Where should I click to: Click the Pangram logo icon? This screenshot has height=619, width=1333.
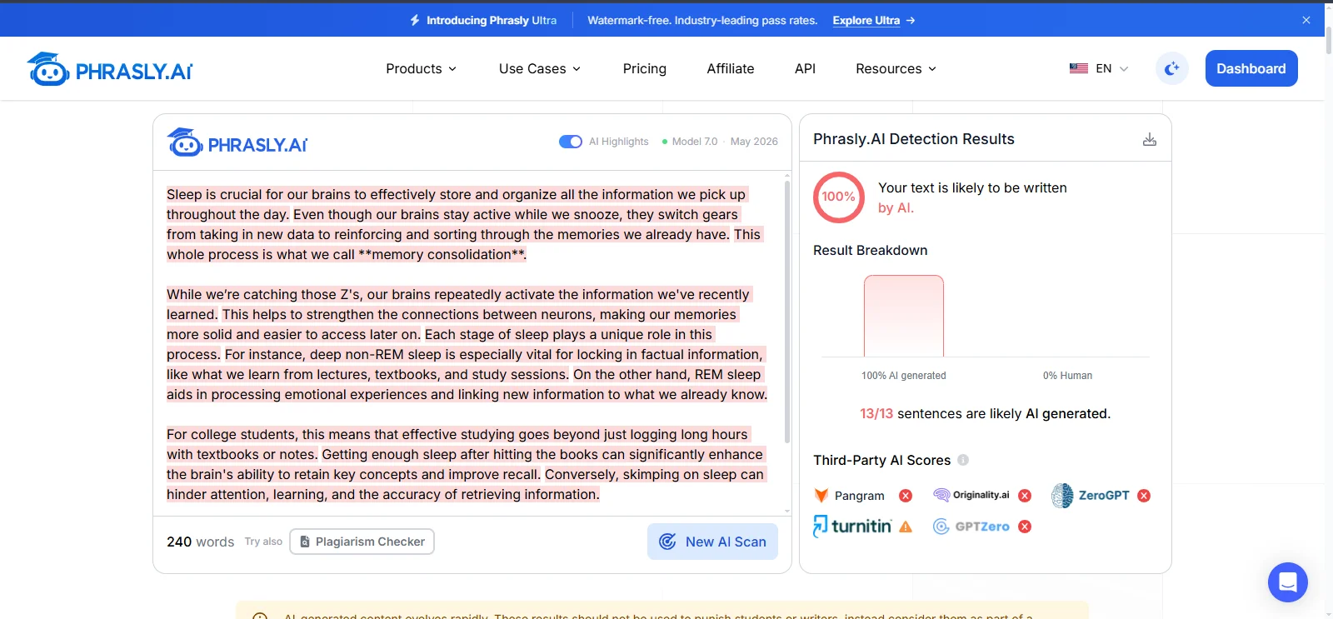(x=821, y=496)
